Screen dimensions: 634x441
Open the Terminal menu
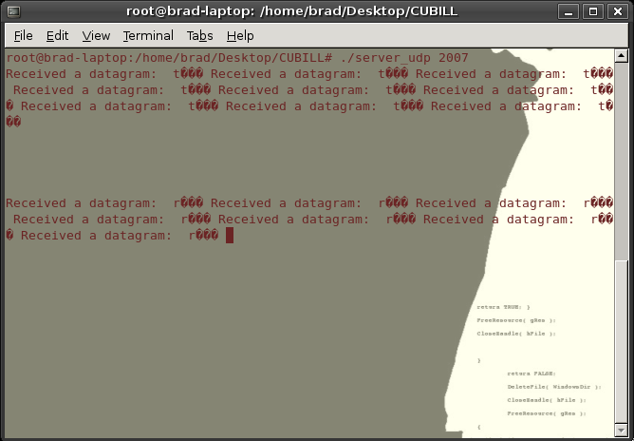(x=148, y=36)
